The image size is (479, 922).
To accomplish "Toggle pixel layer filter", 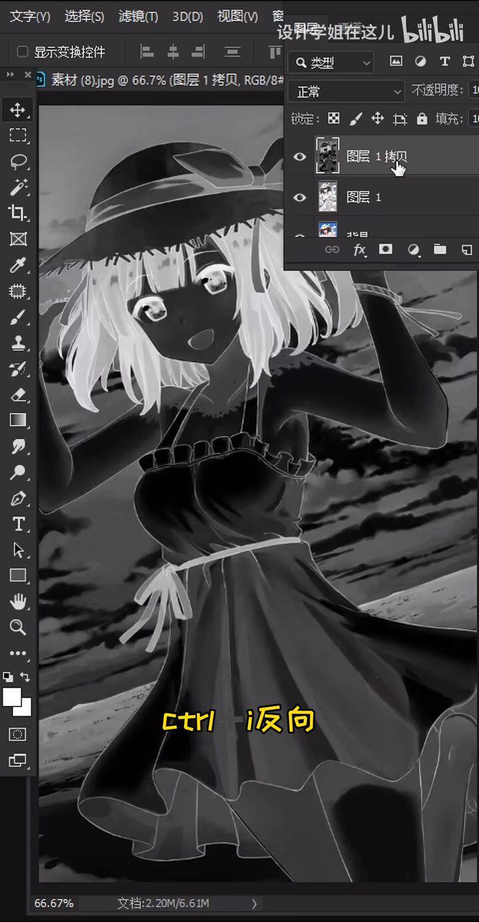I will 396,61.
